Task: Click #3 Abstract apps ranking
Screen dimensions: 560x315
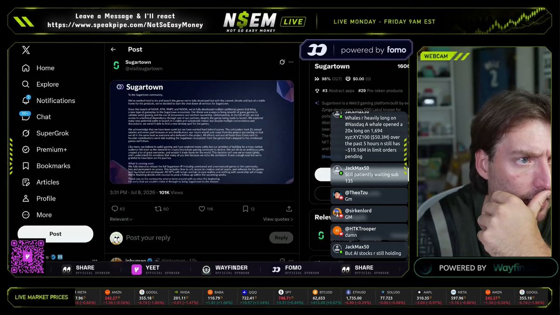Action: click(335, 91)
